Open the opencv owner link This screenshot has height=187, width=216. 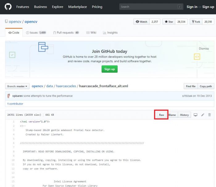pos(15,22)
